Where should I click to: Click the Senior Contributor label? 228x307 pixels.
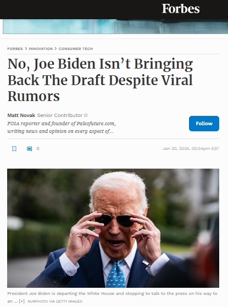point(60,115)
